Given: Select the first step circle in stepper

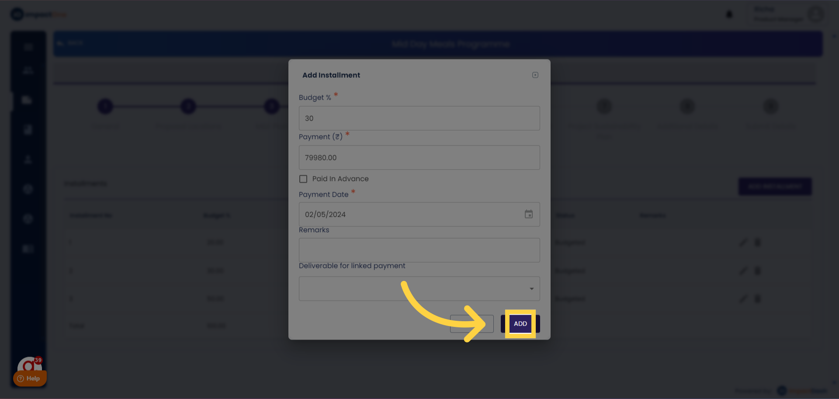Looking at the screenshot, I should (x=105, y=106).
